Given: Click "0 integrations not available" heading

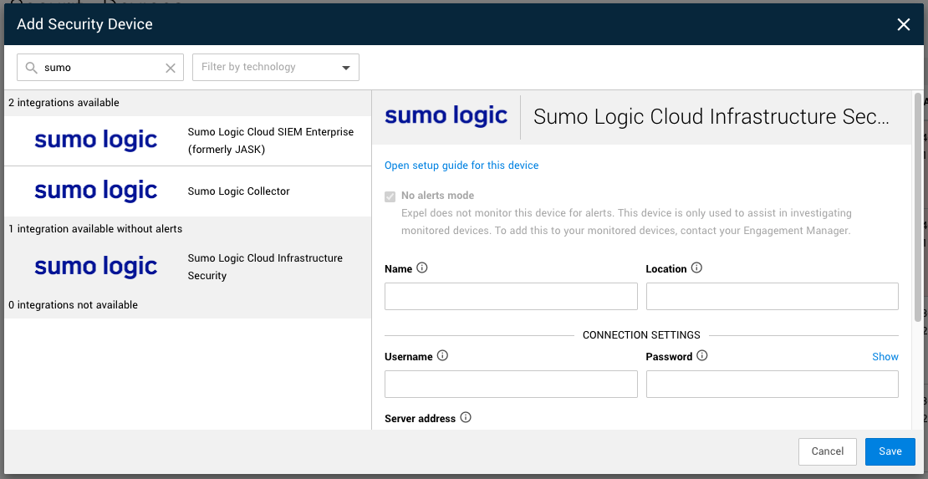Looking at the screenshot, I should coord(73,305).
